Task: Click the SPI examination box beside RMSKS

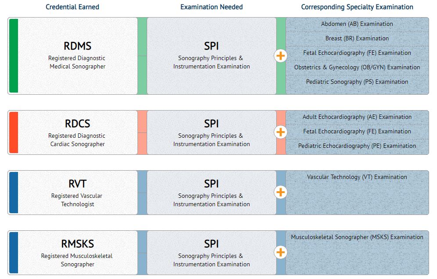Action: tap(211, 252)
